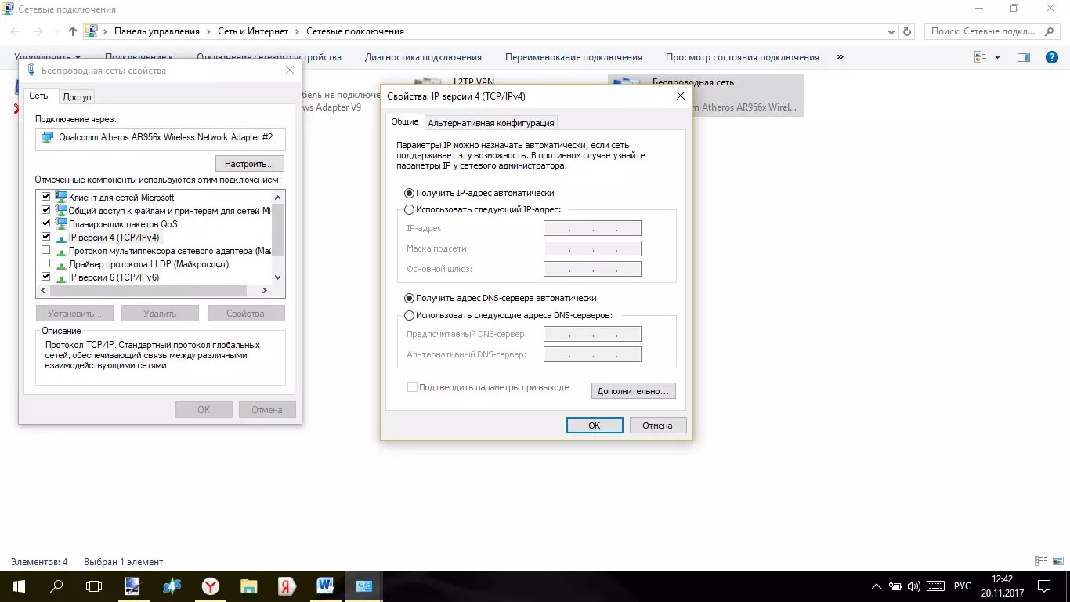Click the volume speaker tray icon

coord(914,586)
